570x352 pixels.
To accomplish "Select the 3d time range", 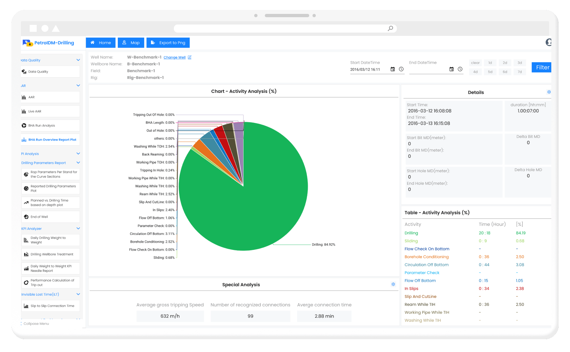I will tap(520, 63).
